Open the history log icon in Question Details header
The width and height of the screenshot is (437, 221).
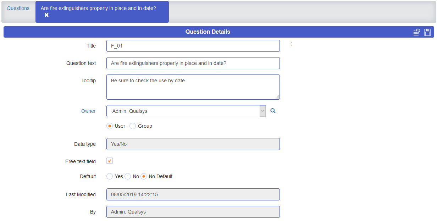417,32
